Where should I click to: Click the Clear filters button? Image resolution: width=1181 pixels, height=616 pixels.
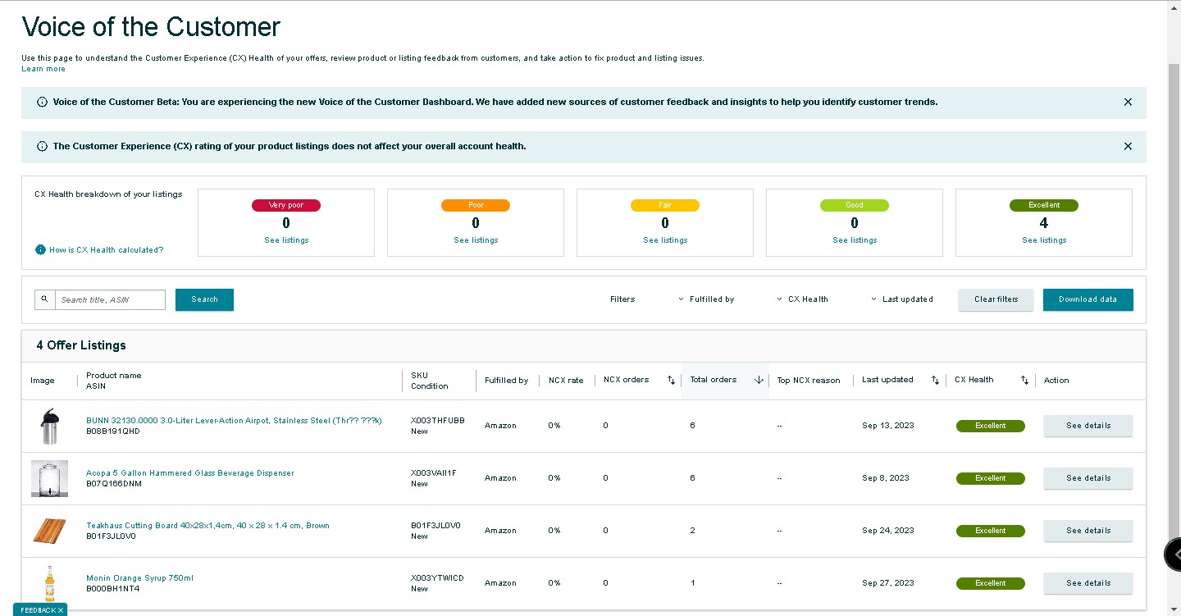996,300
